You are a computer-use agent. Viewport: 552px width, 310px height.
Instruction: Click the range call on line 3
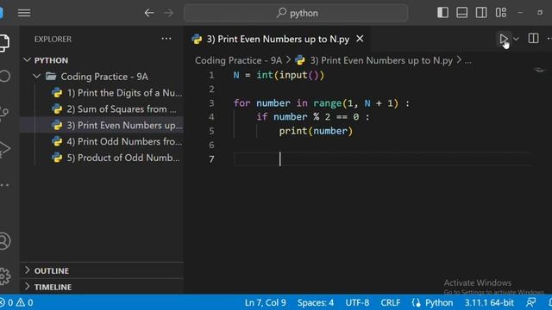[328, 103]
